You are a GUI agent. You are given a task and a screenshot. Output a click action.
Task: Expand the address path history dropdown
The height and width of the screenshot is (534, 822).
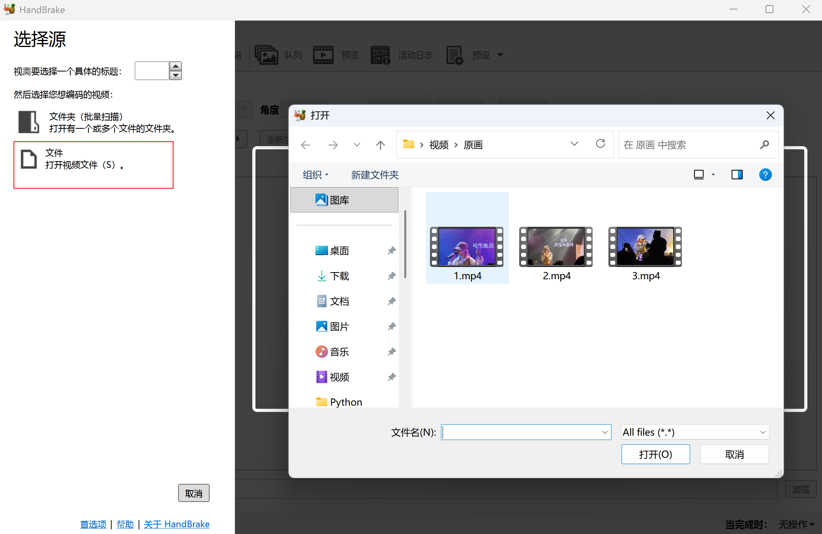coord(574,144)
